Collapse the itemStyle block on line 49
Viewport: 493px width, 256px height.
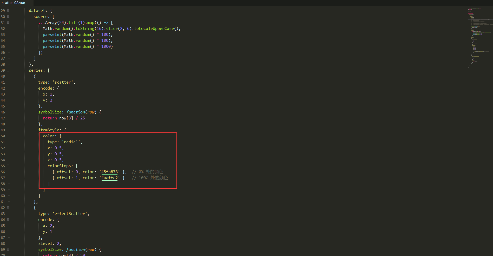pos(8,130)
